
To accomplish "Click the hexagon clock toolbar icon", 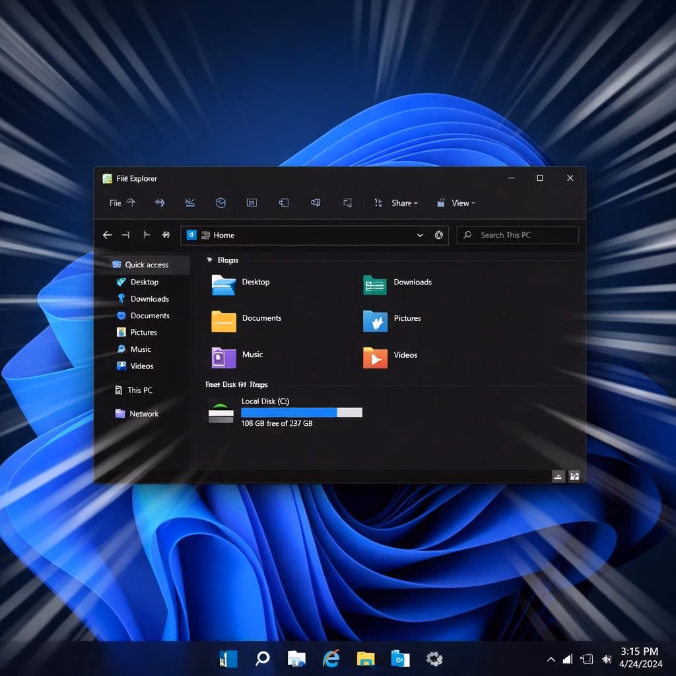I will pos(220,203).
